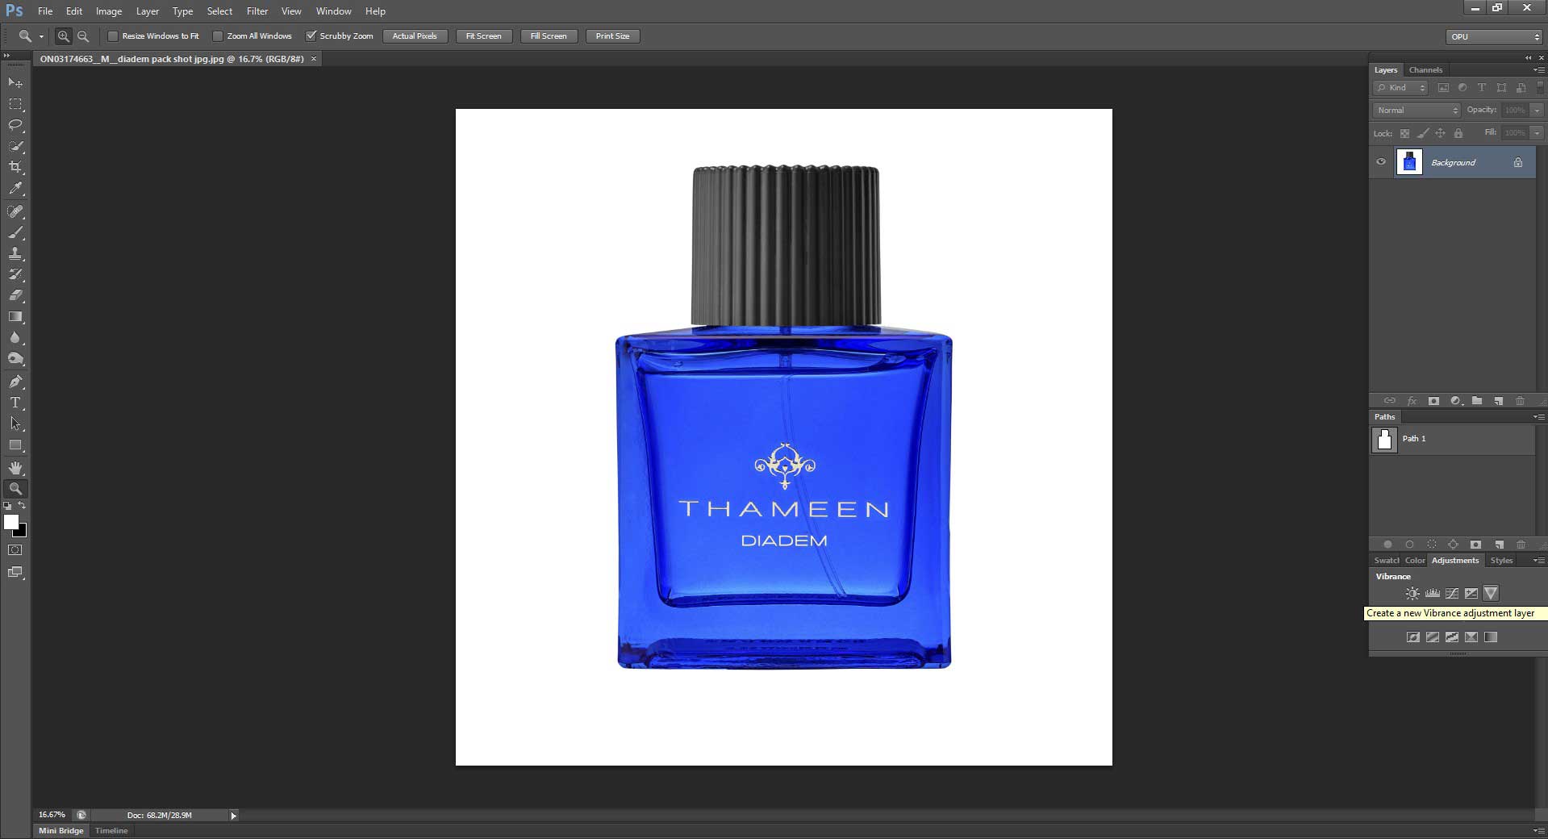Select the Zoom tool in the toolbar

point(15,488)
